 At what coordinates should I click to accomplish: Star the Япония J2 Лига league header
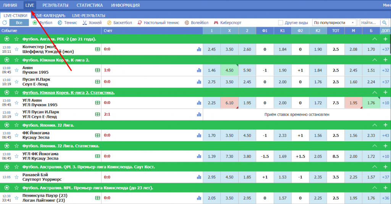coord(16,125)
